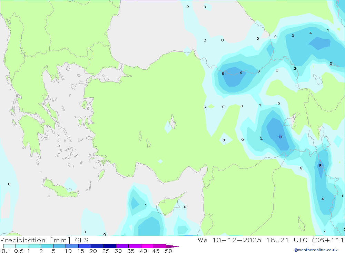Click the "GFS" model label
Screen dimensions: 345x253
click(82, 240)
